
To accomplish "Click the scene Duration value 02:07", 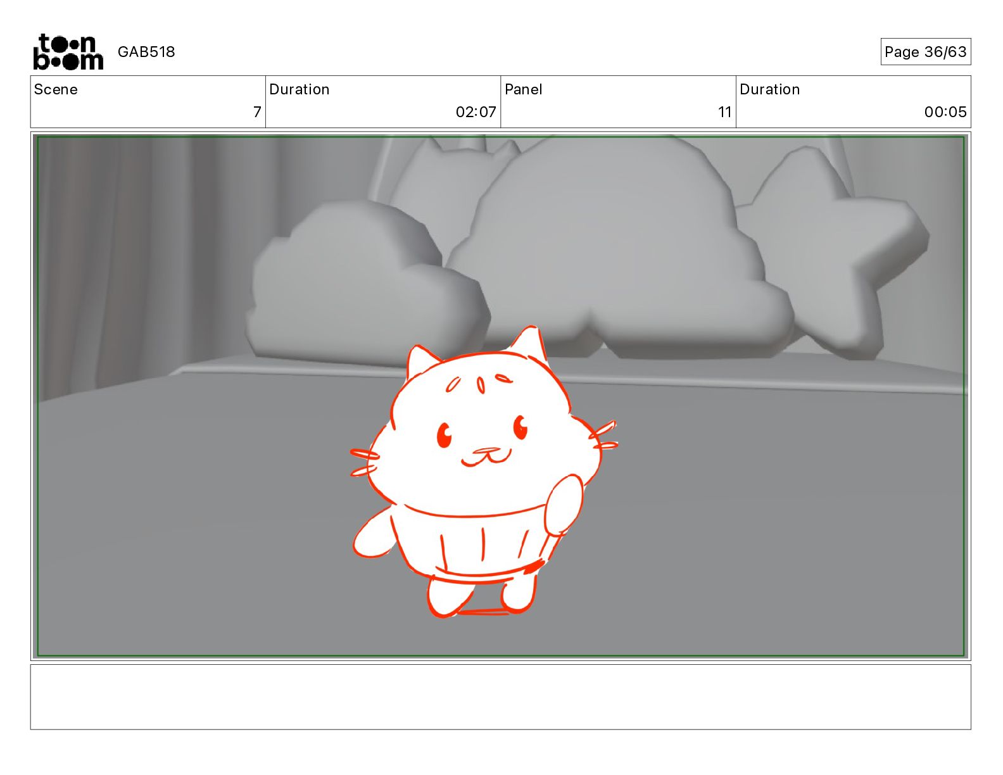I will coord(476,112).
